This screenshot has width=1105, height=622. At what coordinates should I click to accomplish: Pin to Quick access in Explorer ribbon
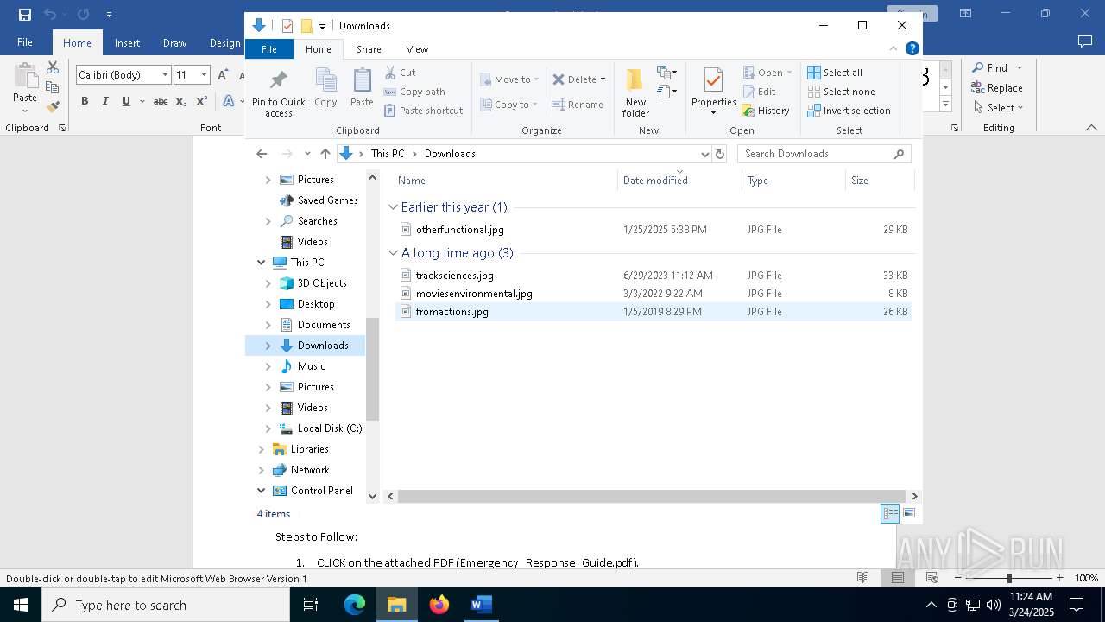point(278,93)
